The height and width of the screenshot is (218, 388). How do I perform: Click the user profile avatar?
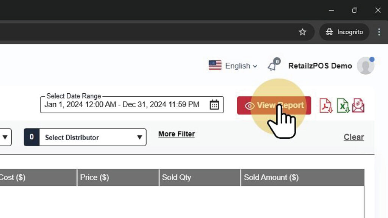click(x=365, y=66)
